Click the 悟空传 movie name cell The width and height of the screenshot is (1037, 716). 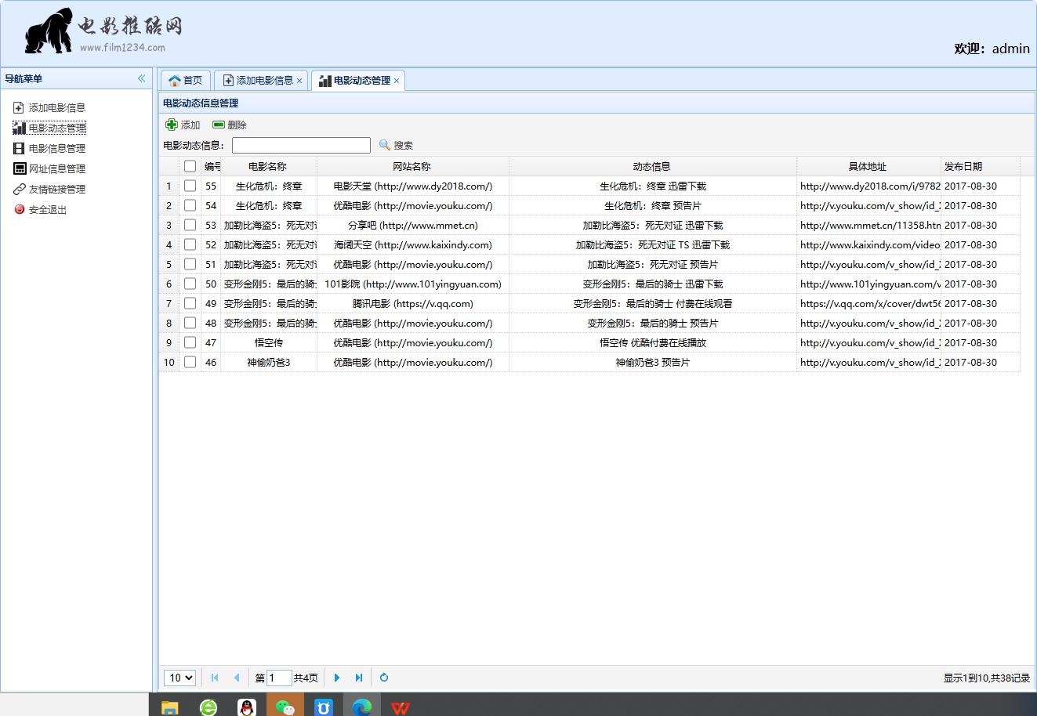pos(269,343)
